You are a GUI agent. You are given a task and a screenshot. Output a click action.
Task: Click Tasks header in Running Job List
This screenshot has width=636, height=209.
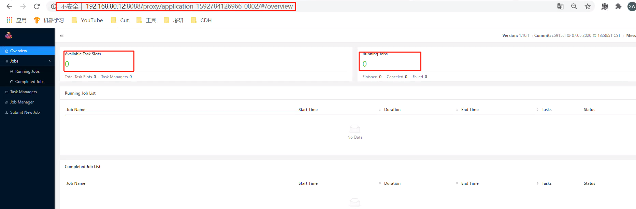547,110
